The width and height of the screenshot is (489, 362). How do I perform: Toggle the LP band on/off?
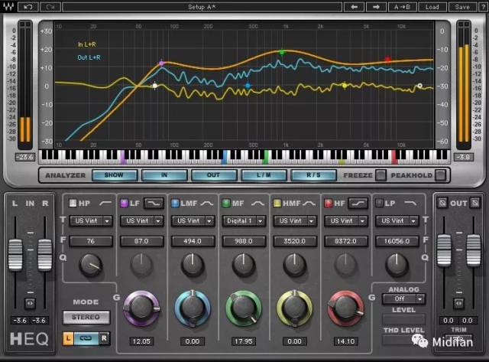[x=379, y=204]
